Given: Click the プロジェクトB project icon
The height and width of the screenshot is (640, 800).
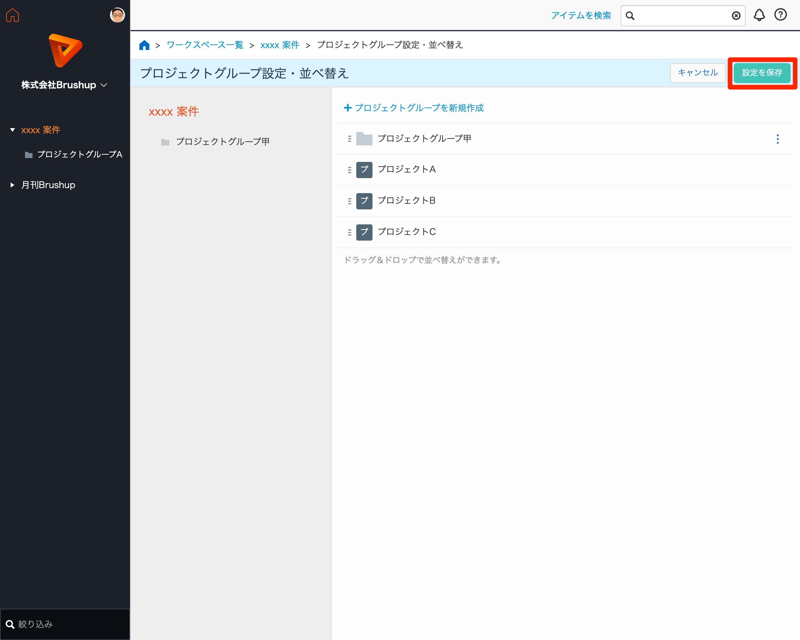Looking at the screenshot, I should (x=364, y=201).
